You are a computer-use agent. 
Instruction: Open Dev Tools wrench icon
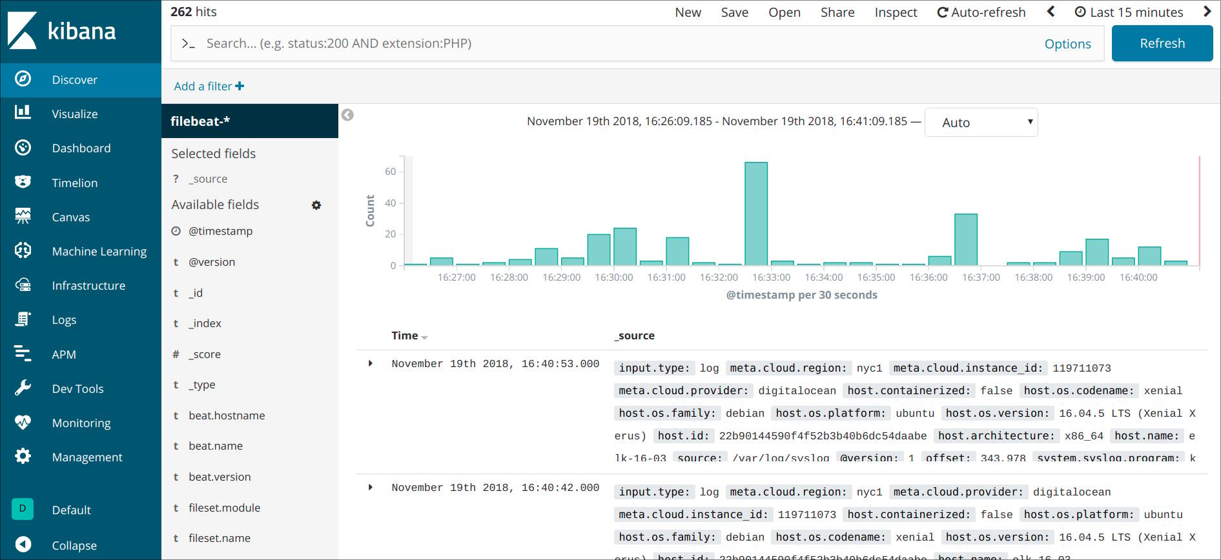[x=23, y=388]
